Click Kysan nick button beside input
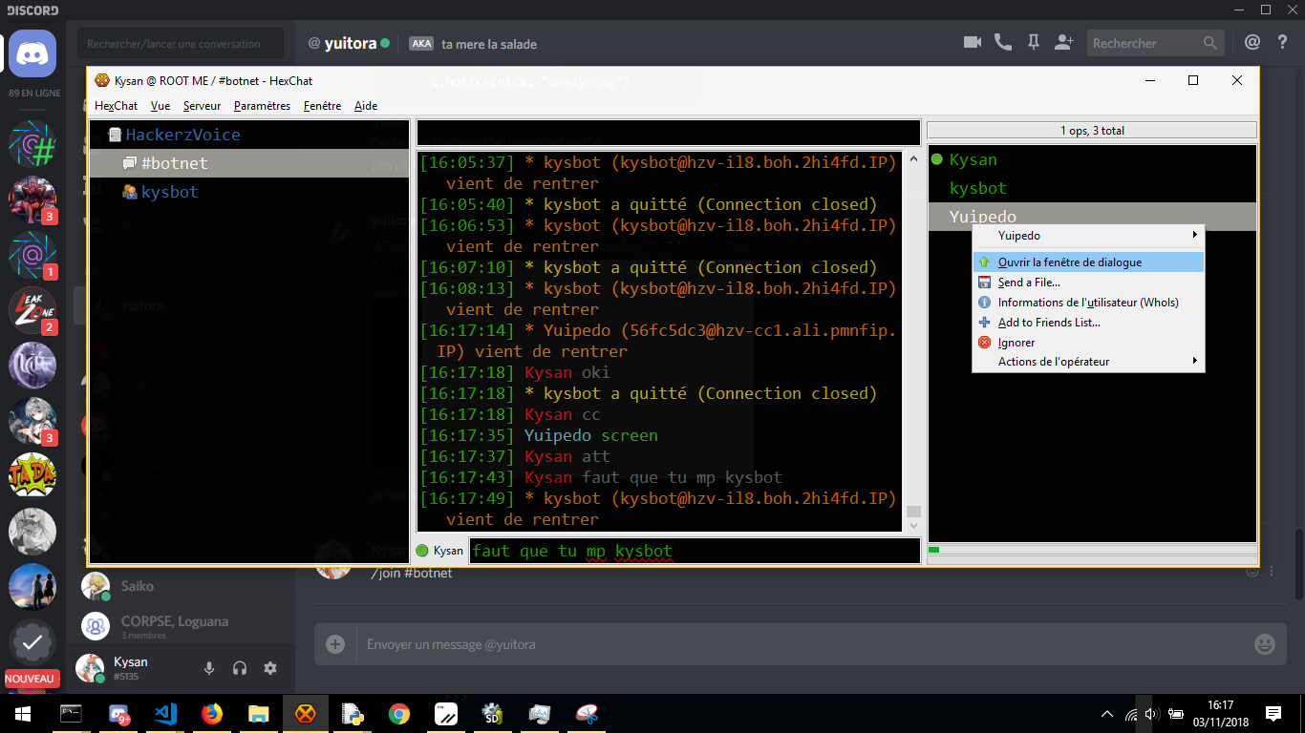 pyautogui.click(x=440, y=551)
